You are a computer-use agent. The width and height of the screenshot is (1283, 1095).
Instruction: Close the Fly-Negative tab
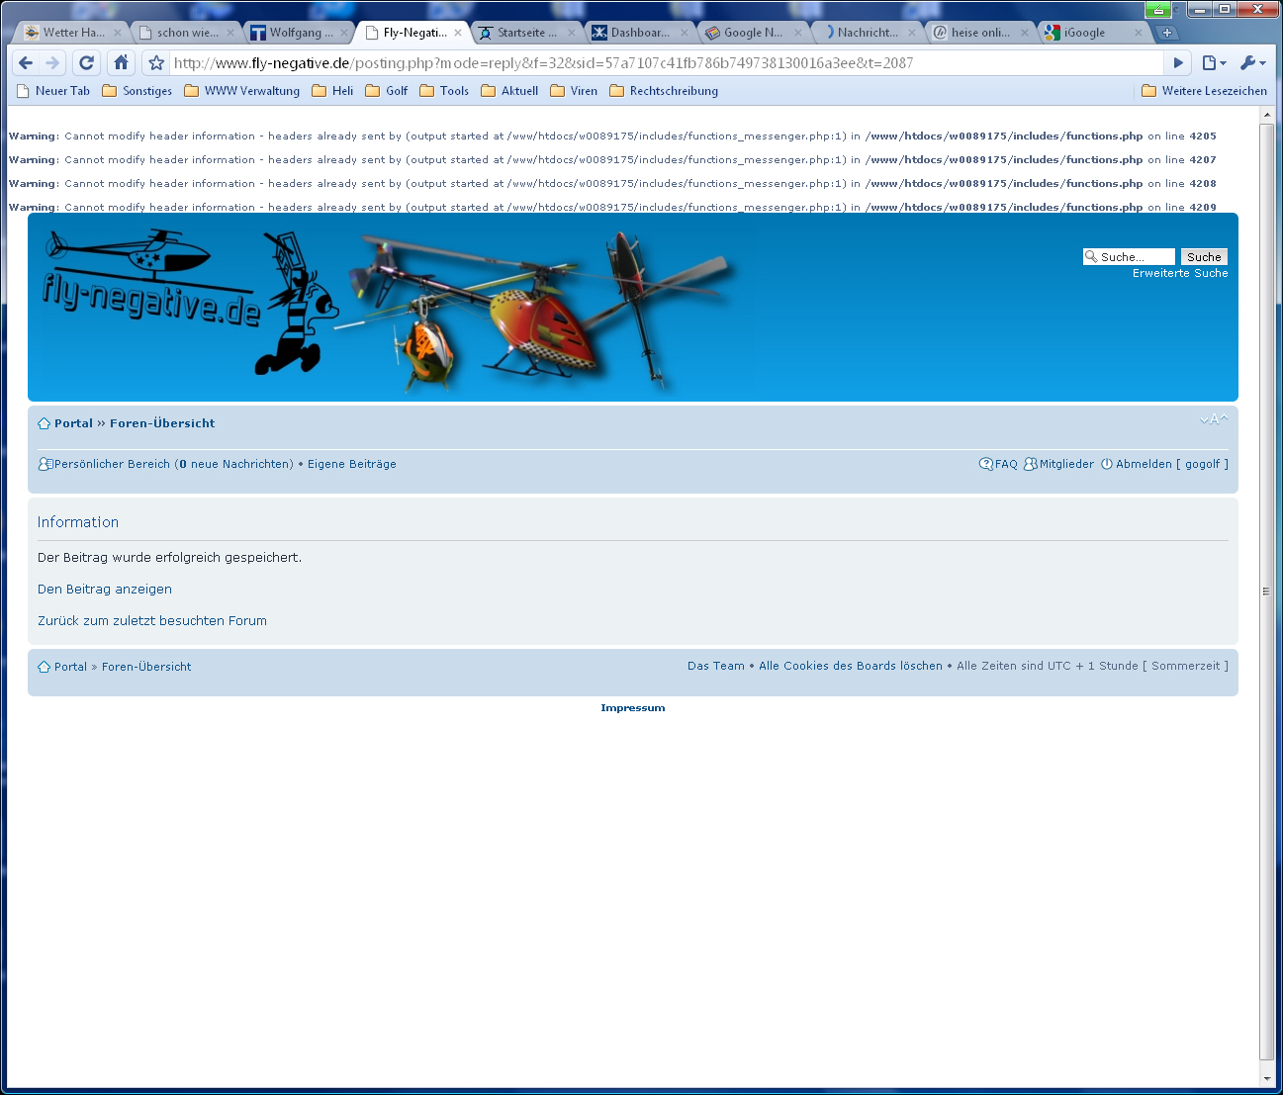click(458, 33)
